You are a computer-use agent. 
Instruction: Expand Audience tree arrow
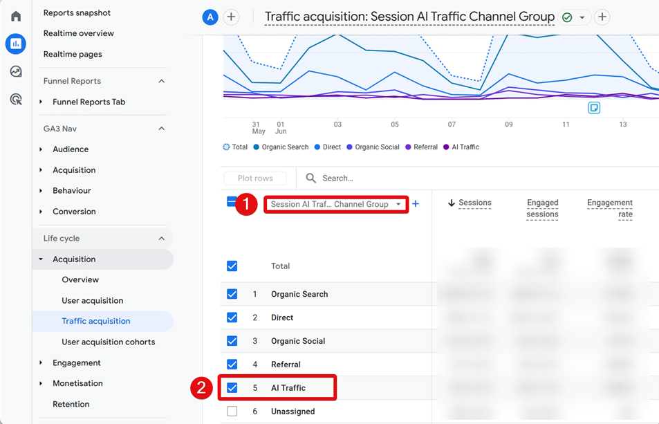point(41,149)
